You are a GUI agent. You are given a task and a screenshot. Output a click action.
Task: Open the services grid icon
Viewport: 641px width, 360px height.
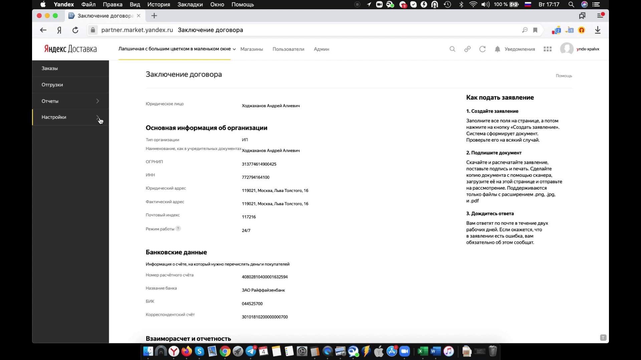pyautogui.click(x=548, y=49)
